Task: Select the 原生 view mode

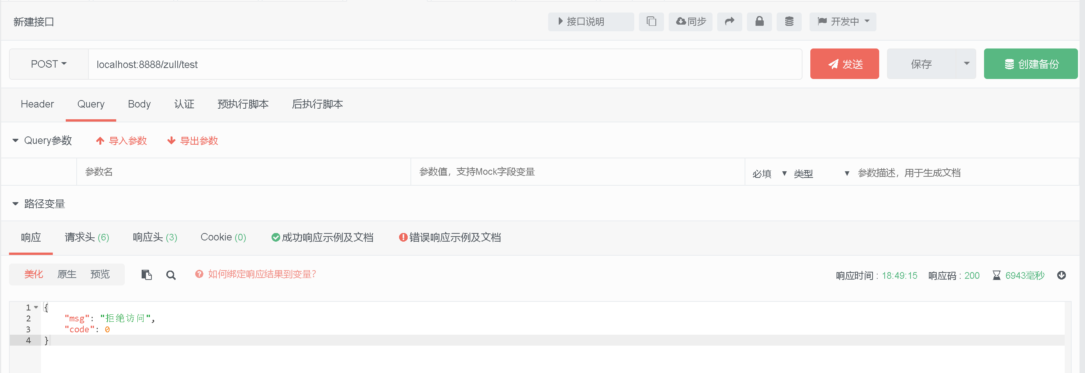Action: [x=67, y=274]
